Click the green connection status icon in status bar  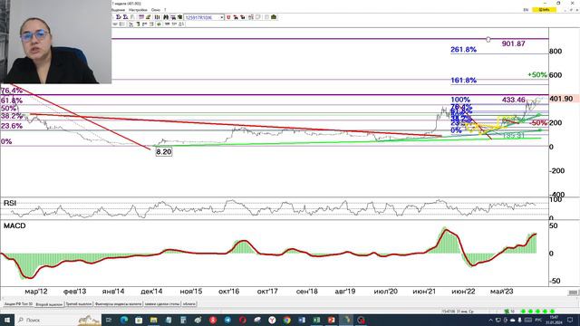point(507,312)
